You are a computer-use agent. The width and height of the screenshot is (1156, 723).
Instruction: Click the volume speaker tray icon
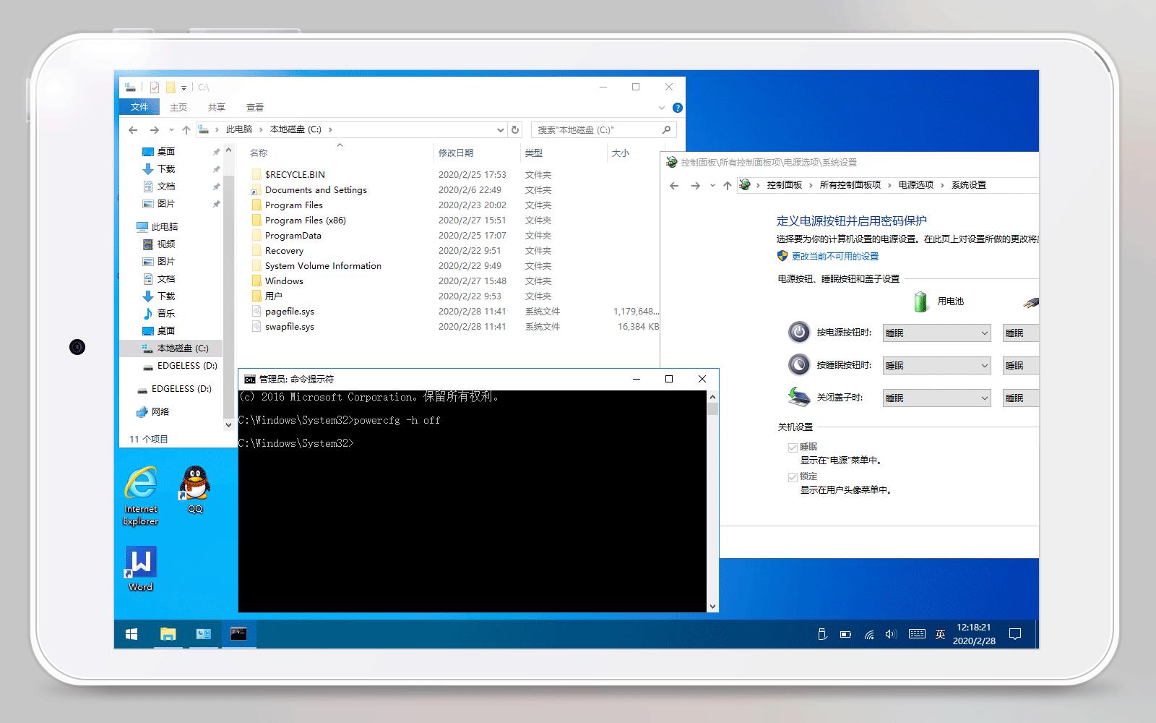tap(890, 634)
